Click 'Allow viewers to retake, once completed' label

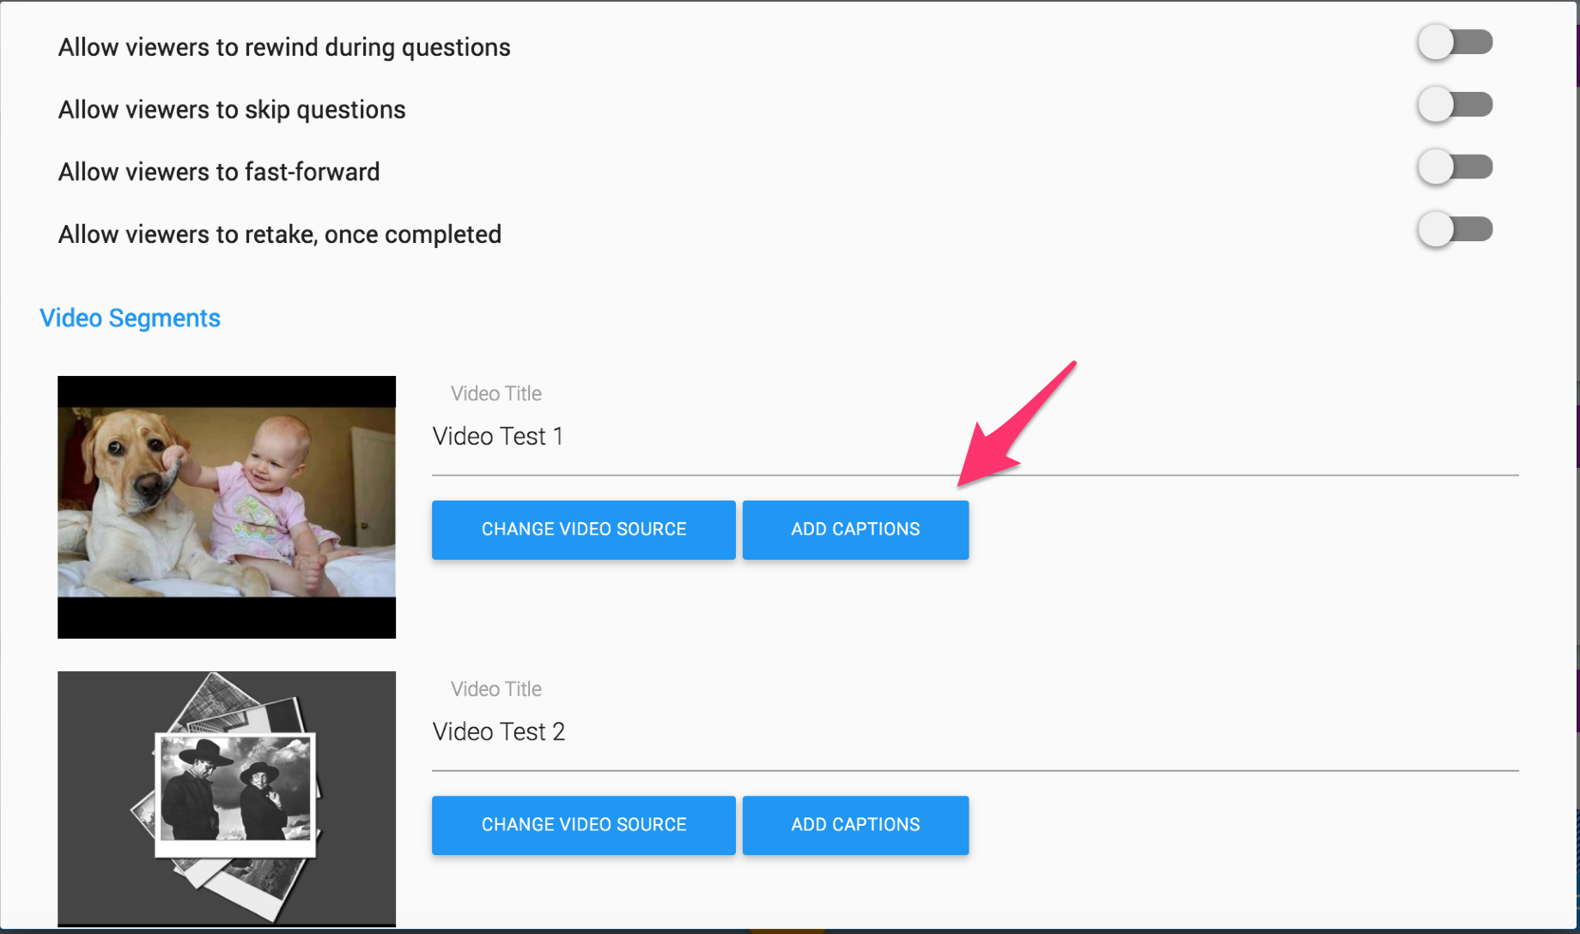[x=280, y=234]
